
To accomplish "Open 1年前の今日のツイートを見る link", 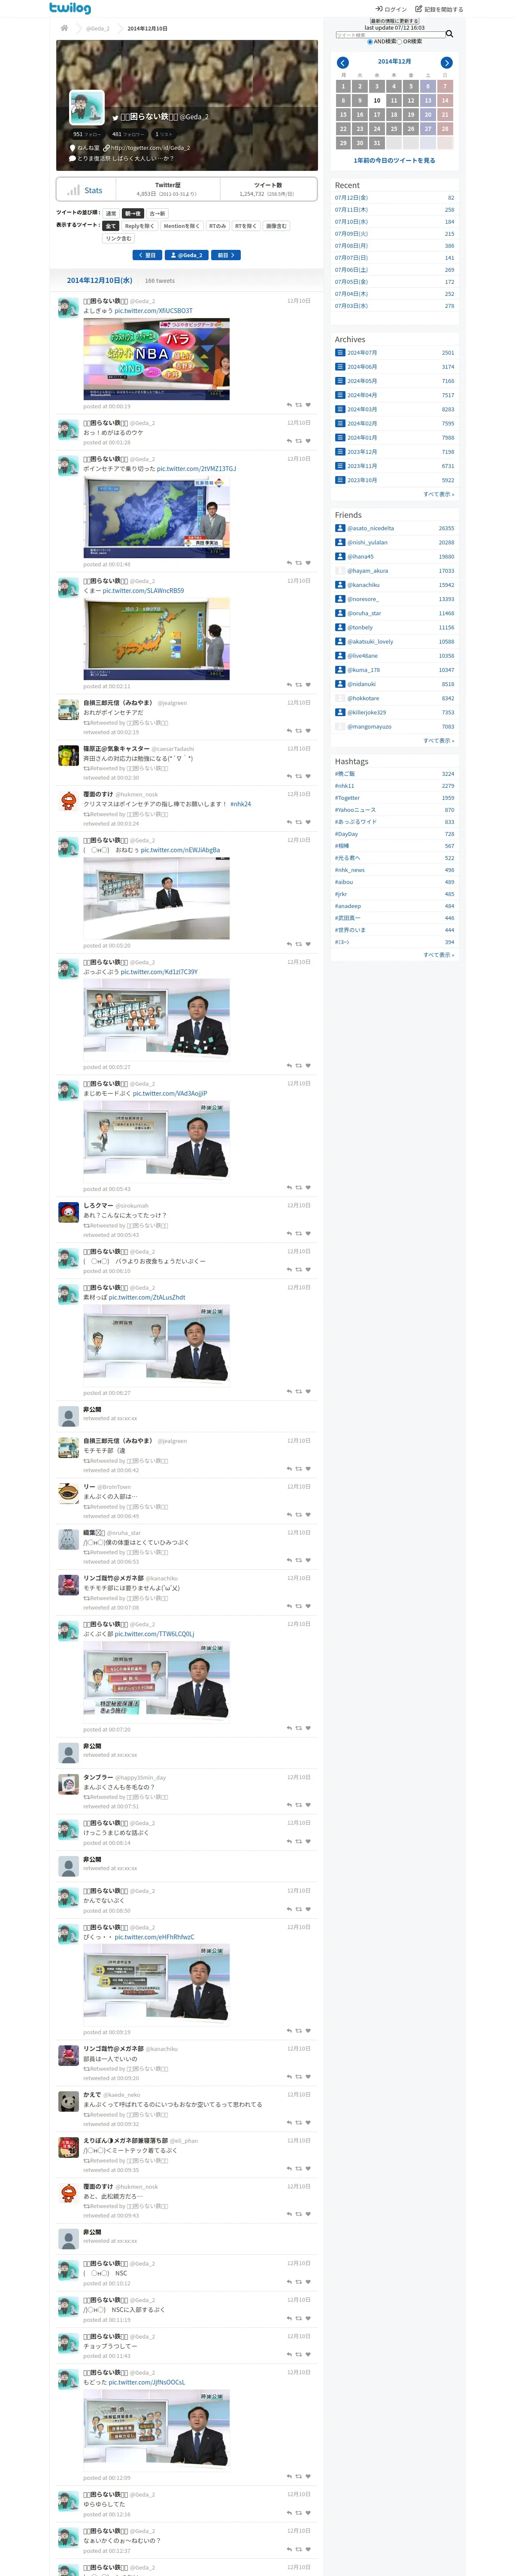I will coord(394,160).
